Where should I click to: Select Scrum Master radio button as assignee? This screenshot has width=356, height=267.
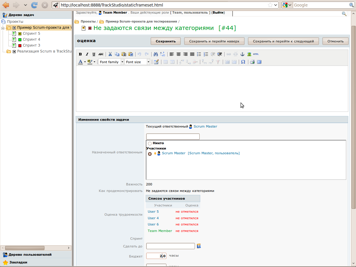[x=150, y=154]
